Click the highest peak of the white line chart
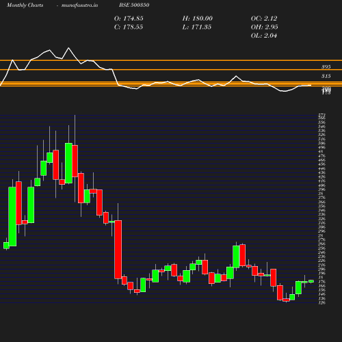This screenshot has width=342, height=342. 68,48
